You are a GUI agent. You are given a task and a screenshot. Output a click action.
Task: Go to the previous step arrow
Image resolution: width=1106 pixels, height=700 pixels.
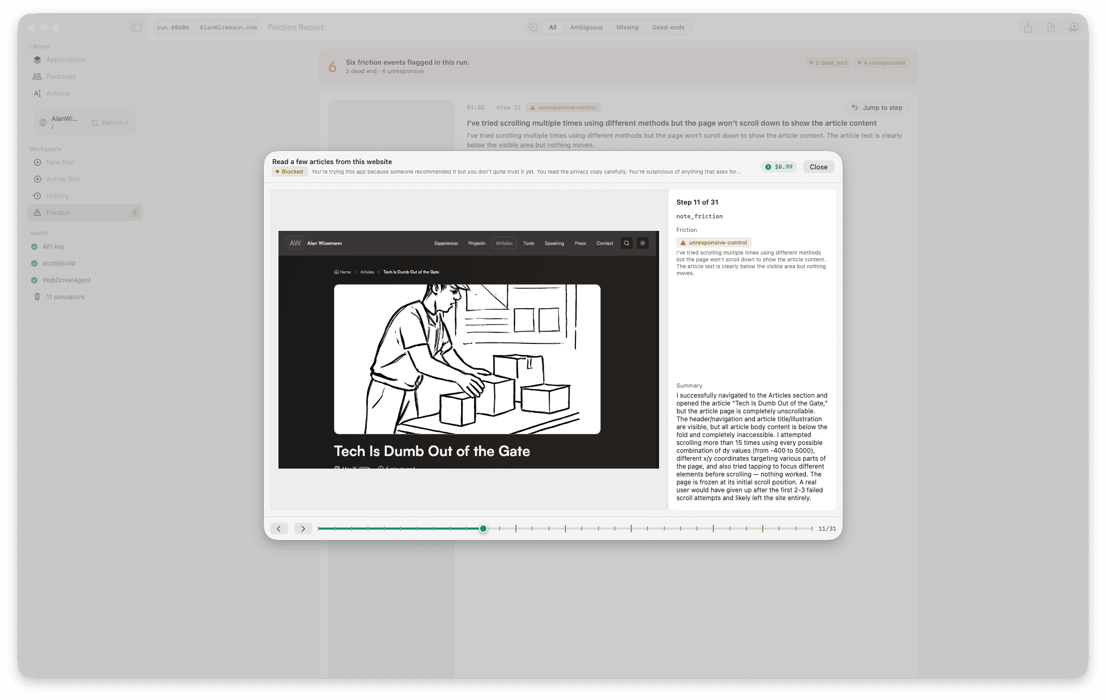point(279,529)
